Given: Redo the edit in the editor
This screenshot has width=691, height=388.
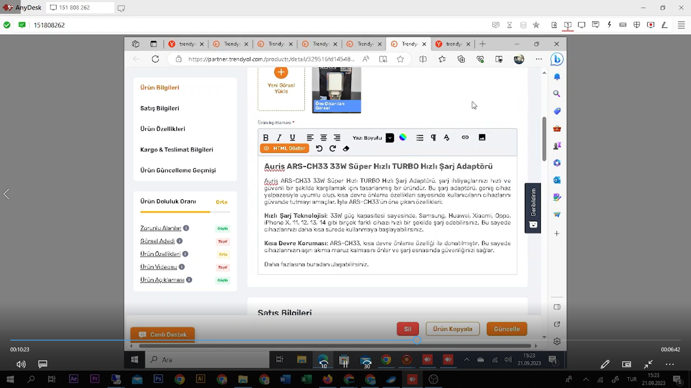Looking at the screenshot, I should (x=333, y=148).
